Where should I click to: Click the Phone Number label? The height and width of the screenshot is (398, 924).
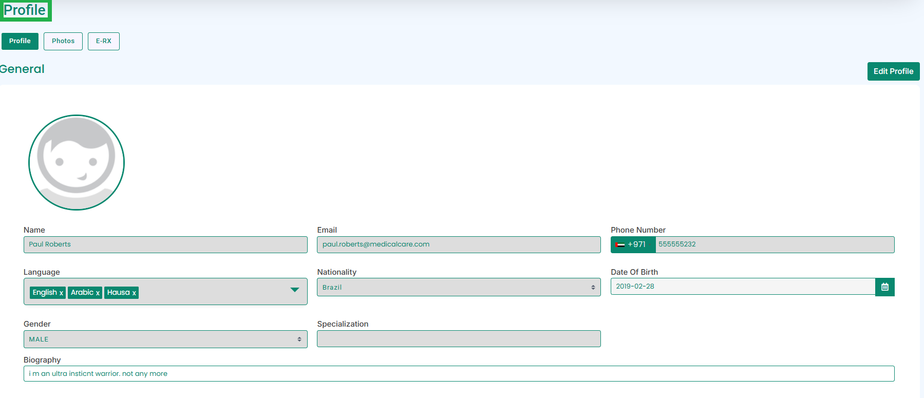[638, 230]
